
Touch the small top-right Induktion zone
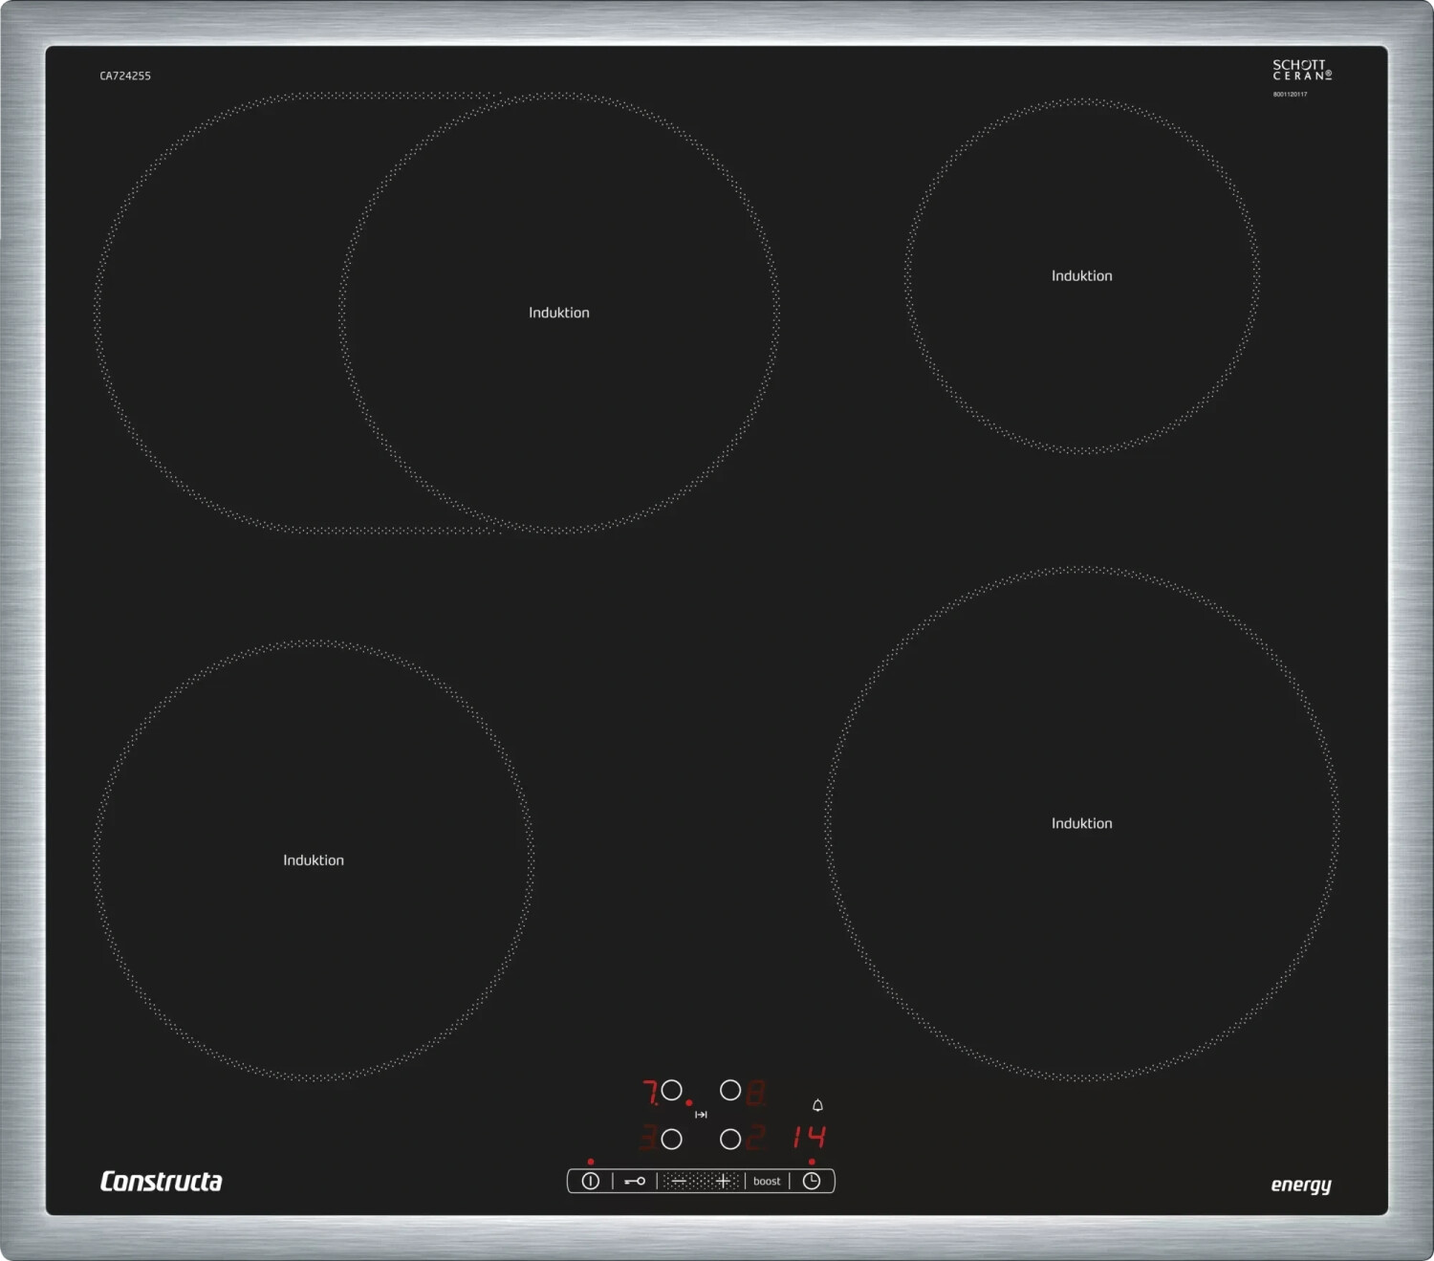pos(1081,276)
